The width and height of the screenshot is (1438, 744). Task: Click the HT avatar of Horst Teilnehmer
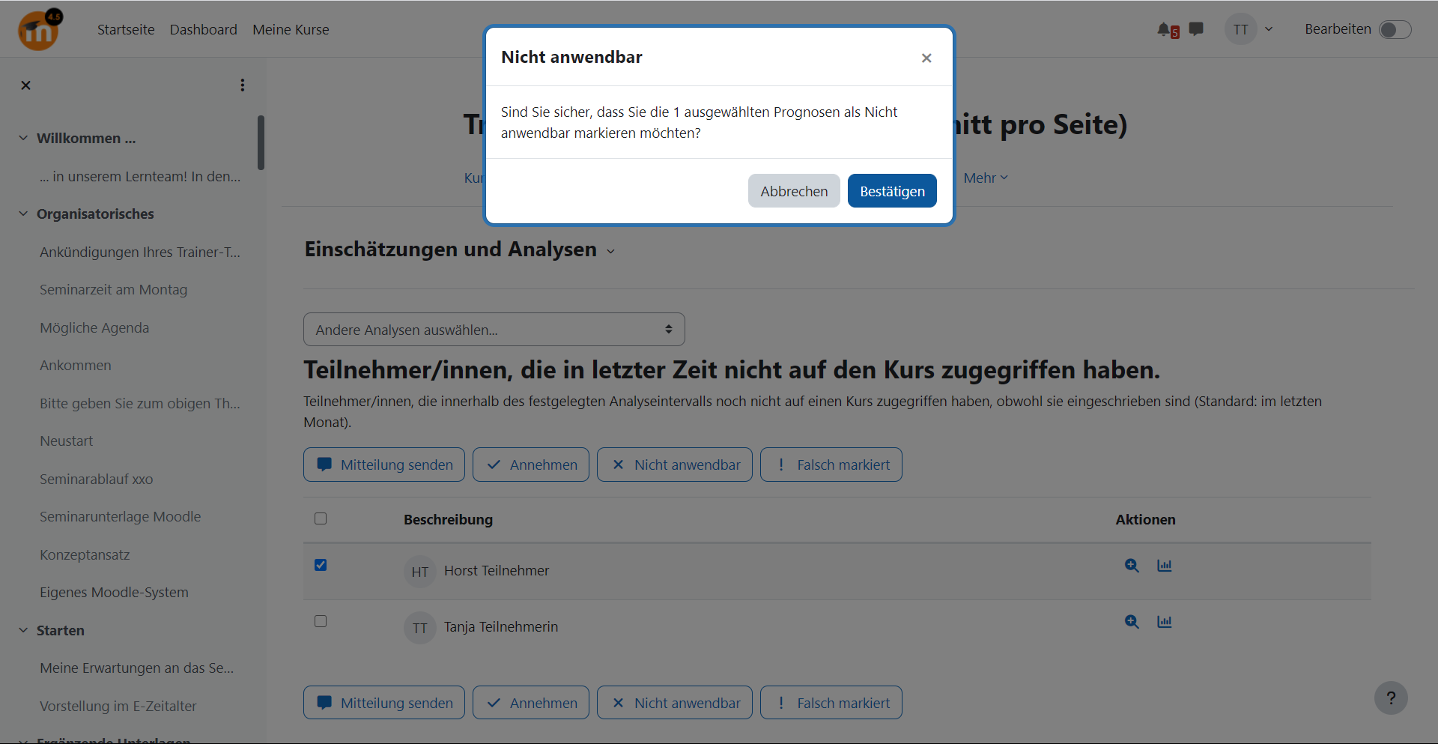click(419, 572)
